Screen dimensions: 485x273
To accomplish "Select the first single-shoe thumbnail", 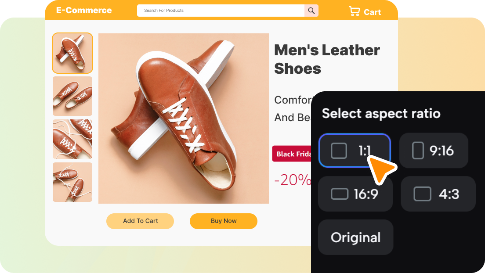I will (72, 53).
